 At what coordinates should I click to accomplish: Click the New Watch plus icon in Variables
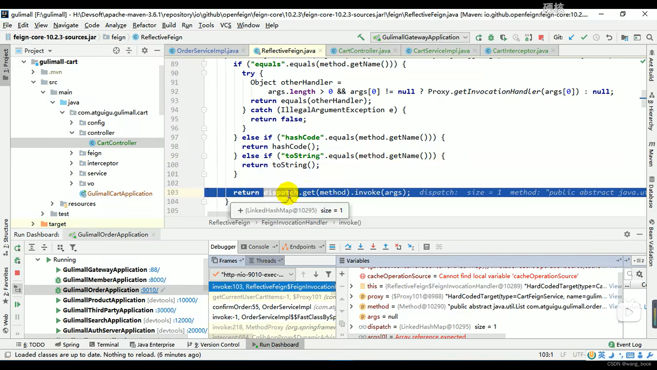pos(342,274)
